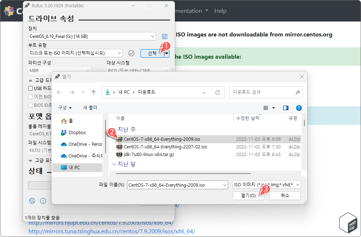Click the green download arrow in address bar

[108, 92]
